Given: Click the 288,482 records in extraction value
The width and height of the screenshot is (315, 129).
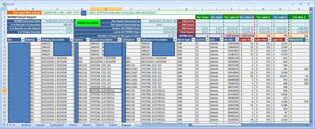Looking at the screenshot, I should tap(57, 25).
